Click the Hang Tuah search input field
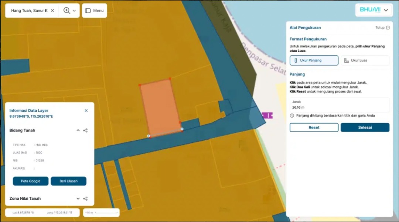Viewport: 399px width, 222px height. point(29,11)
